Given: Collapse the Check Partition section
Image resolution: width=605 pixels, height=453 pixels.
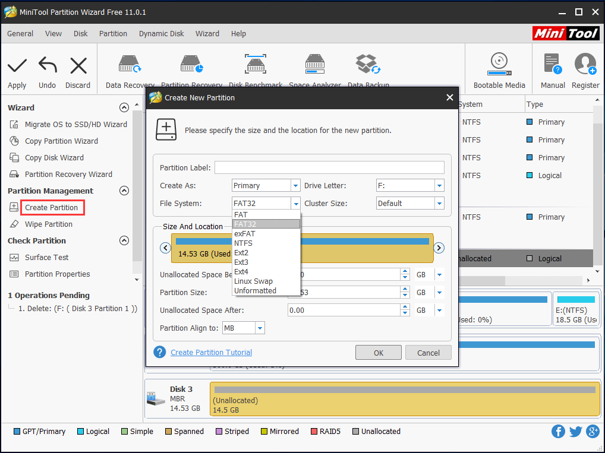Looking at the screenshot, I should coord(124,241).
